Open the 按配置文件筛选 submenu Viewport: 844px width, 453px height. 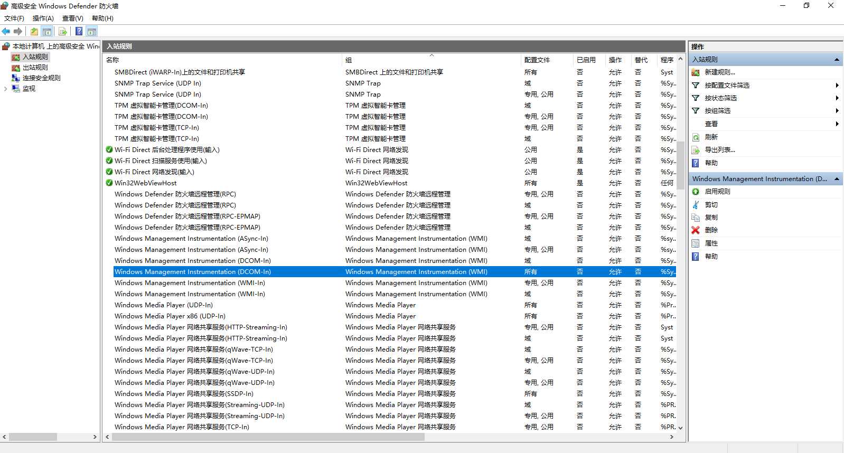click(765, 86)
